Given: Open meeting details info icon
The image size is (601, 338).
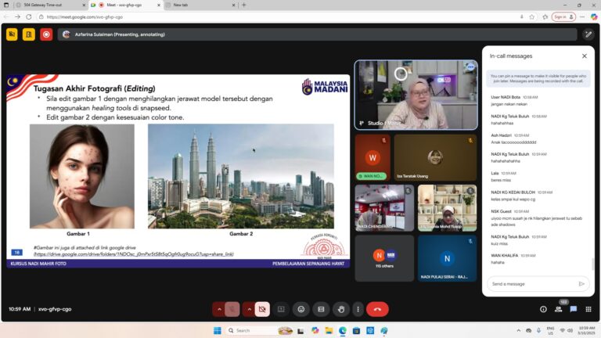Looking at the screenshot, I should [543, 309].
